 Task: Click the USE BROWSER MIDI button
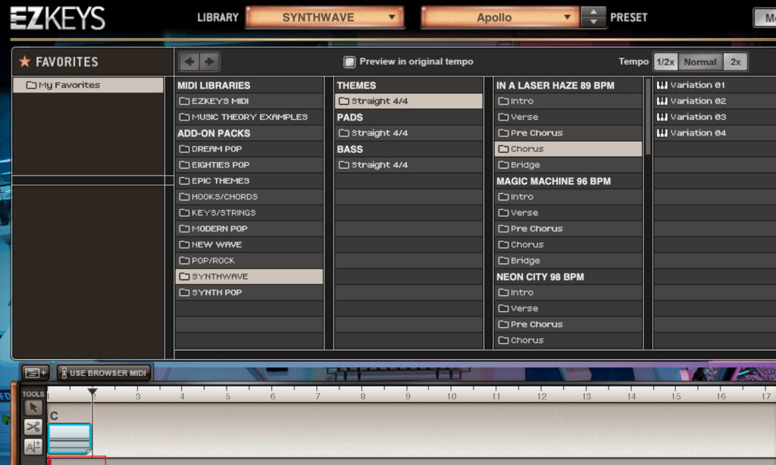pyautogui.click(x=104, y=373)
